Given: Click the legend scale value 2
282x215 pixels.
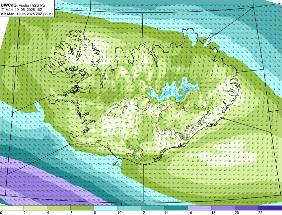Looking at the screenshot, I should pos(25,213).
